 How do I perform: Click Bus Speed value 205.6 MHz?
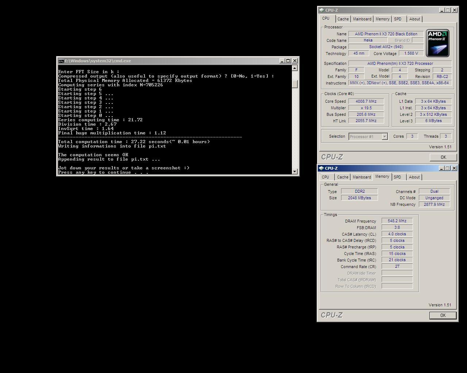[366, 114]
